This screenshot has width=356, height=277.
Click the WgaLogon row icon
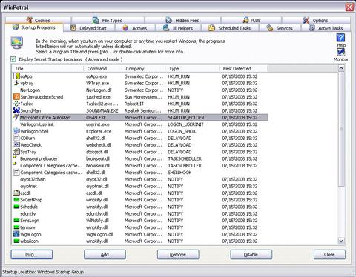coord(16,234)
